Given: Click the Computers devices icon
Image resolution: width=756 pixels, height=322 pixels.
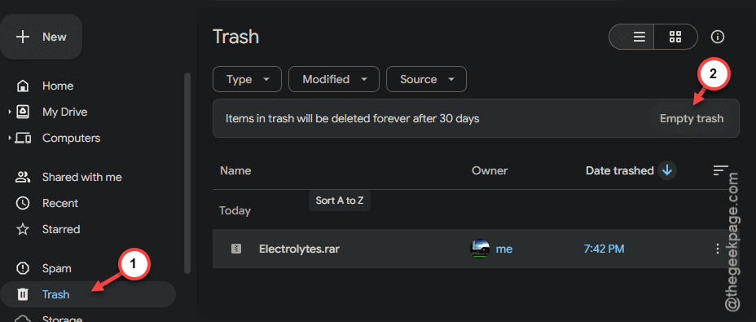Looking at the screenshot, I should point(23,138).
